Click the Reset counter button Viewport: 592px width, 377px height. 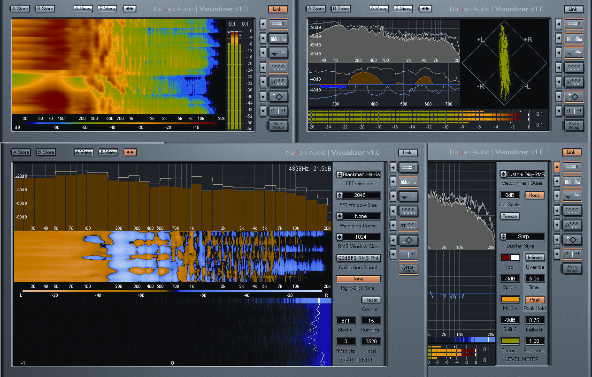[371, 300]
